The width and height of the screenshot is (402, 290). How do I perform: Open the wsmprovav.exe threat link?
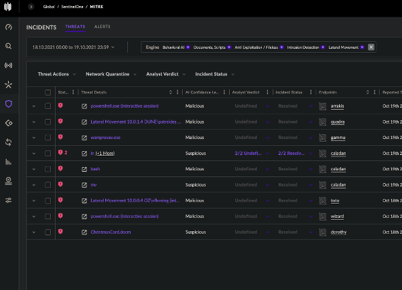pos(105,138)
